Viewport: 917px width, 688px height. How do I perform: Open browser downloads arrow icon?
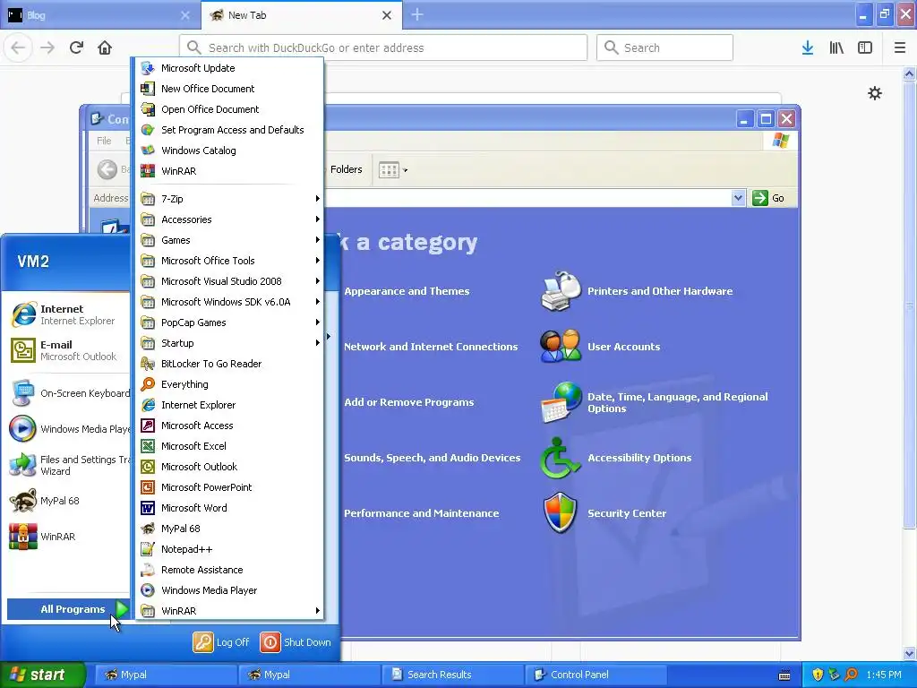tap(808, 47)
